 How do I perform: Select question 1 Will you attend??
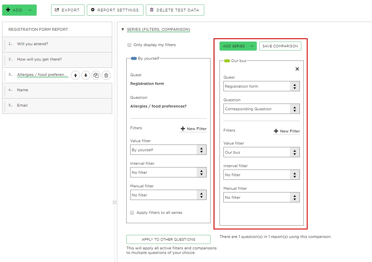[57, 45]
